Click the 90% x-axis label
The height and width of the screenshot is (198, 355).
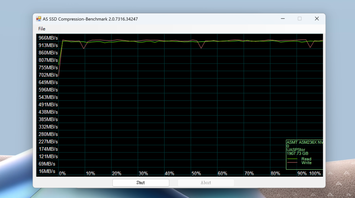point(302,173)
